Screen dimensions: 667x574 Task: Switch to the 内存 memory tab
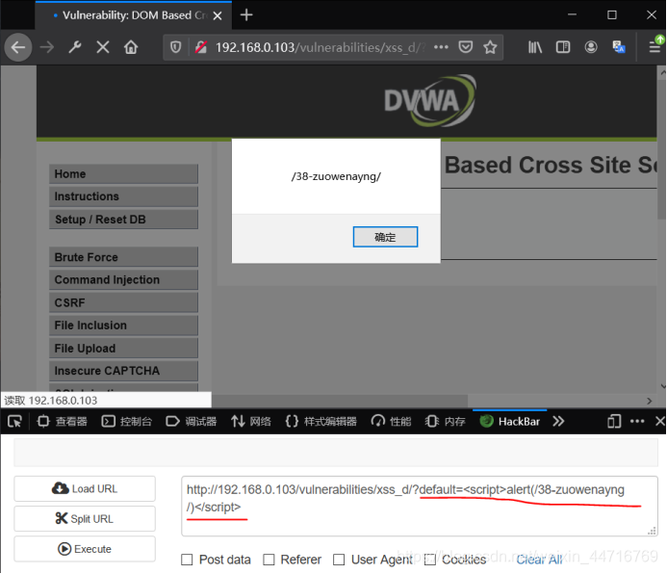(445, 421)
